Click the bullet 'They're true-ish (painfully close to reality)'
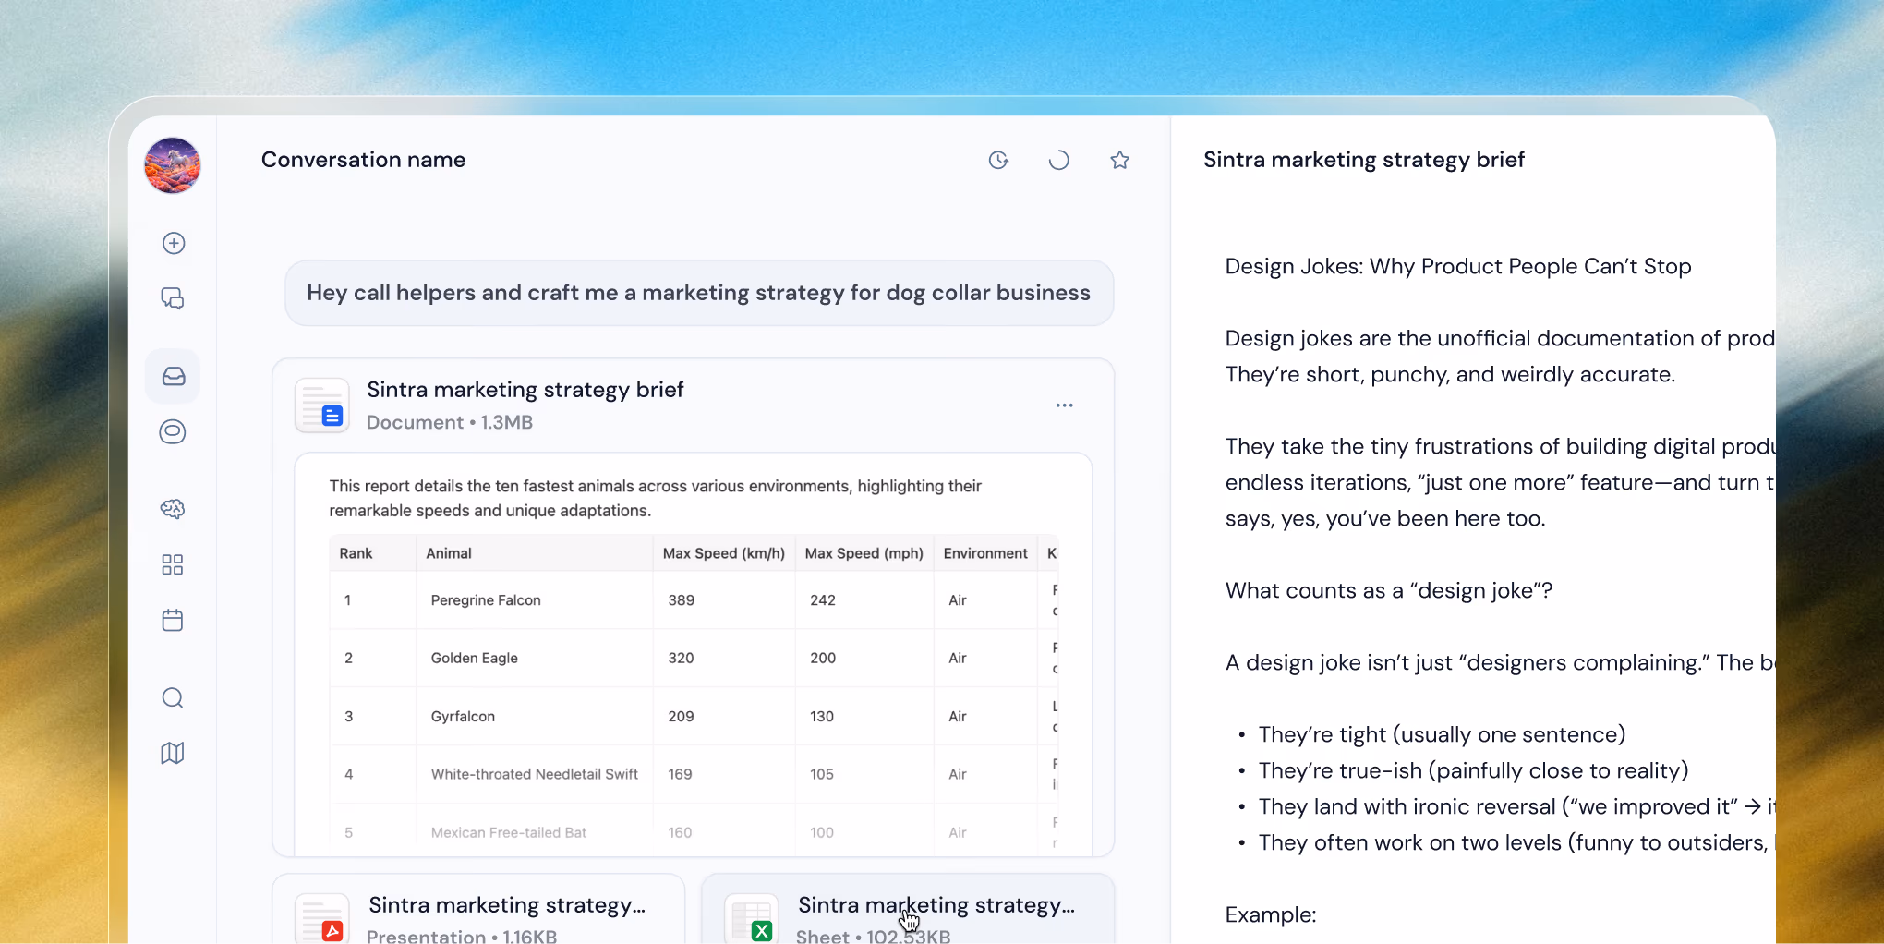The width and height of the screenshot is (1884, 944). [x=1473, y=770]
